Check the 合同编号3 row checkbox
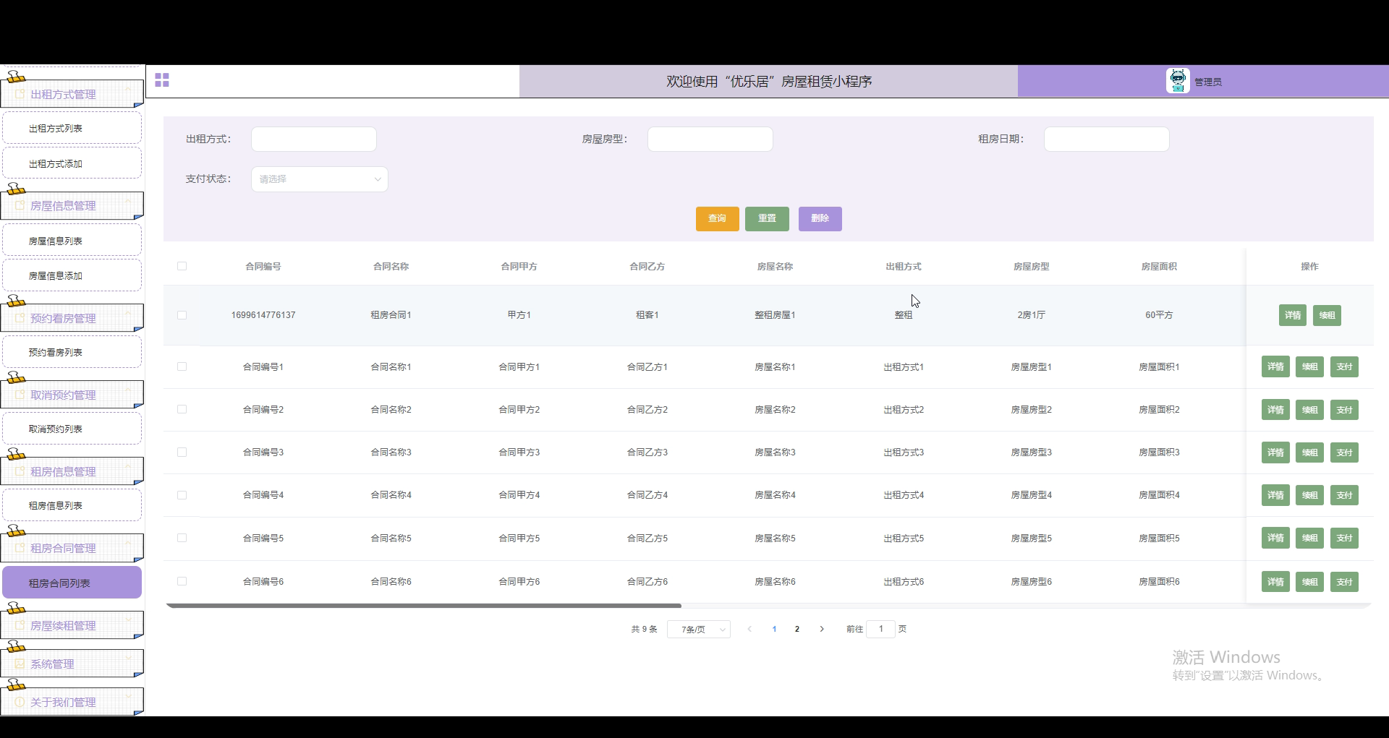Image resolution: width=1389 pixels, height=738 pixels. tap(182, 452)
